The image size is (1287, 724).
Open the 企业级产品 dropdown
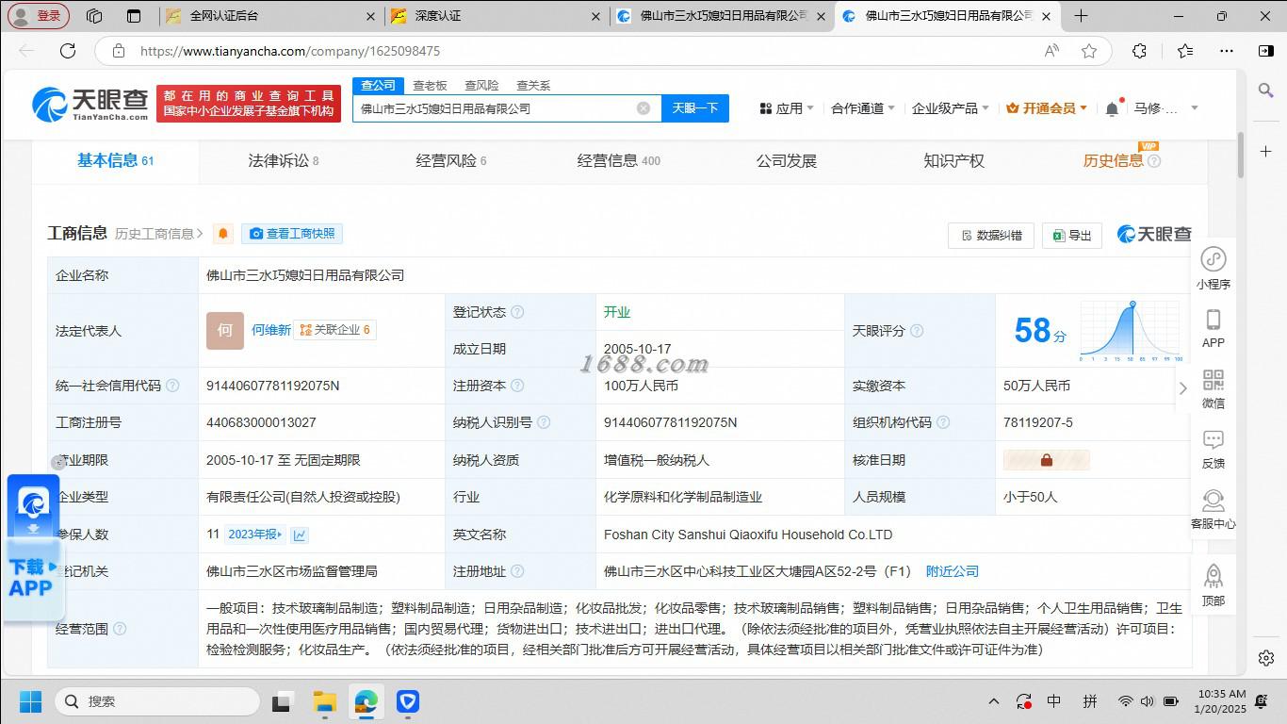tap(951, 108)
